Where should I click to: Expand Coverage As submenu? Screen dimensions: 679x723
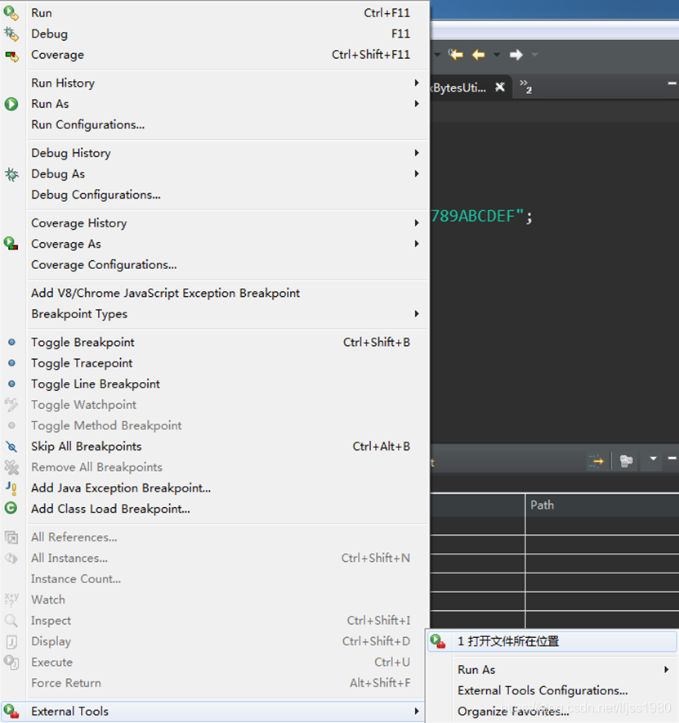click(417, 244)
